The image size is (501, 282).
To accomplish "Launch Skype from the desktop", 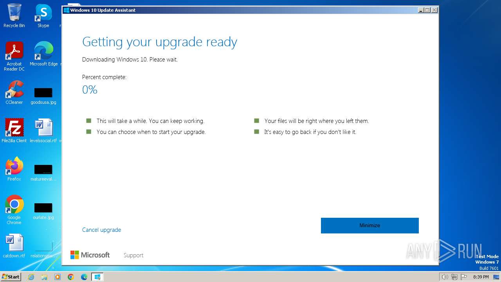I will (43, 16).
